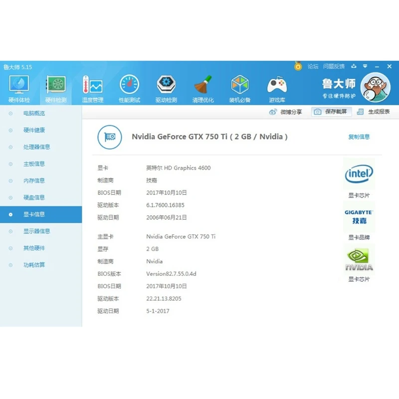Screen dimensions: 399x399
Task: Share via 微博分享
Action: [285, 112]
